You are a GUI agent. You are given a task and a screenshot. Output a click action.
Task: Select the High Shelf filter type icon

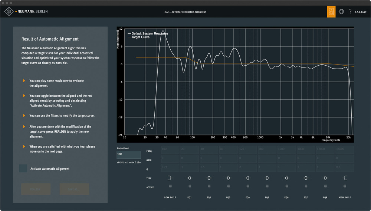(x=344, y=178)
